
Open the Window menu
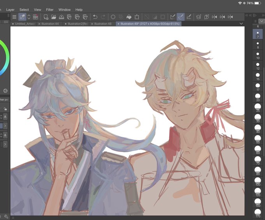[x=65, y=10]
